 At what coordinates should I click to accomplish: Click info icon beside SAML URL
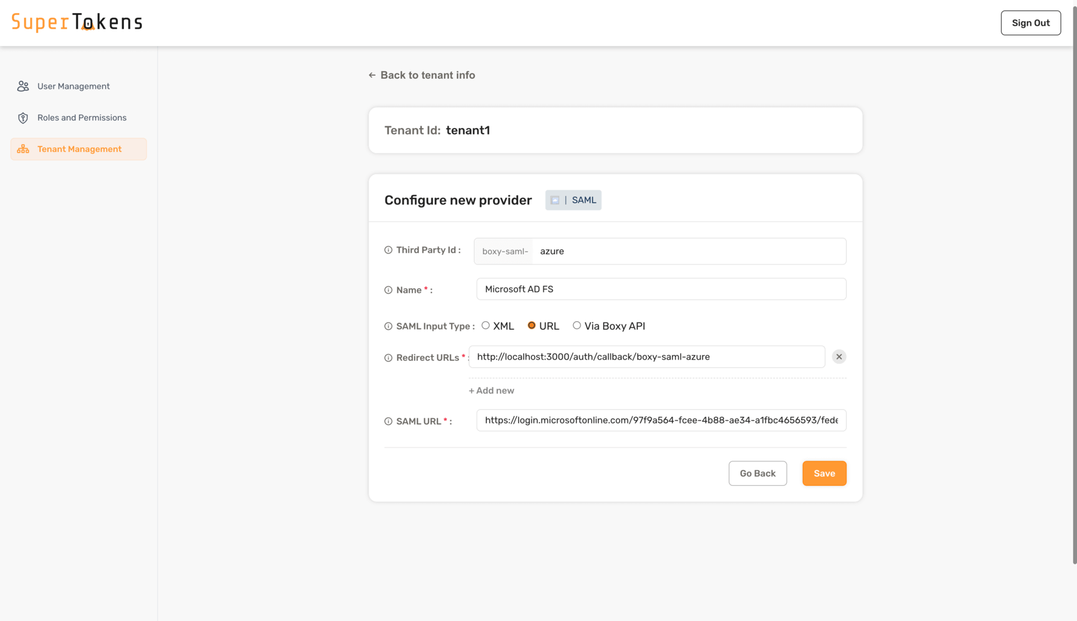click(388, 421)
